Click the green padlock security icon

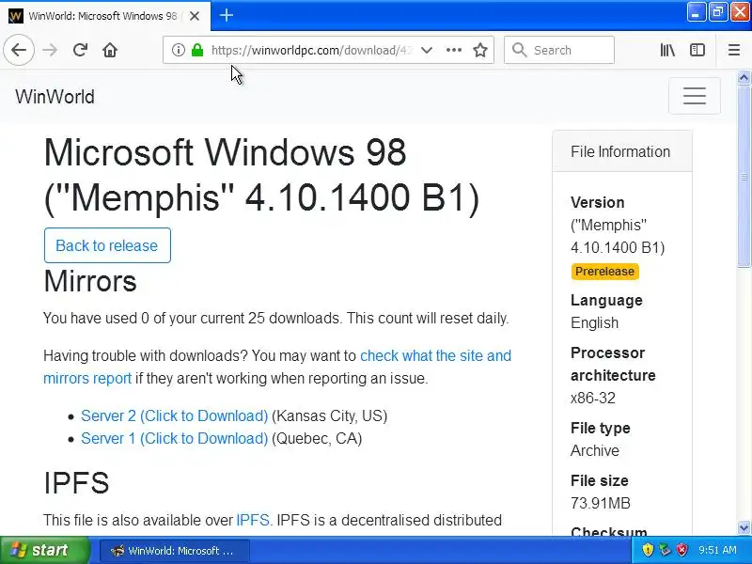tap(197, 50)
